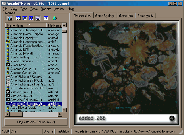Open the Reports menu
The height and width of the screenshot is (135, 184).
pos(46,9)
